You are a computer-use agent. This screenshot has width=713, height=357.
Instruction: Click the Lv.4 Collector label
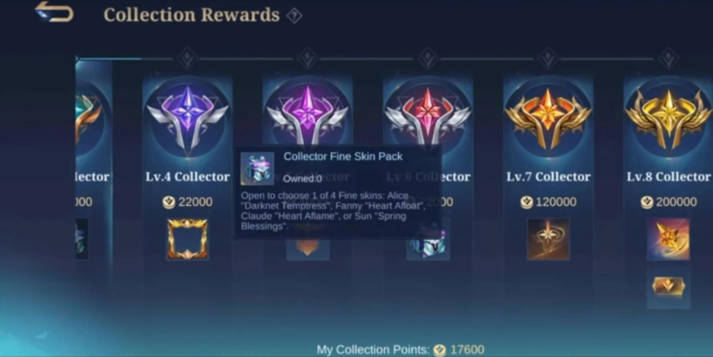click(x=188, y=177)
